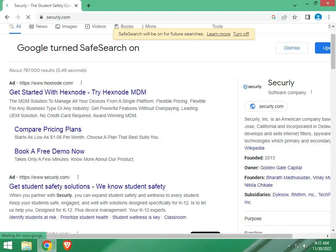336x252 pixels.
Task: Open Bharath Madhusudan founder link
Action: point(288,178)
